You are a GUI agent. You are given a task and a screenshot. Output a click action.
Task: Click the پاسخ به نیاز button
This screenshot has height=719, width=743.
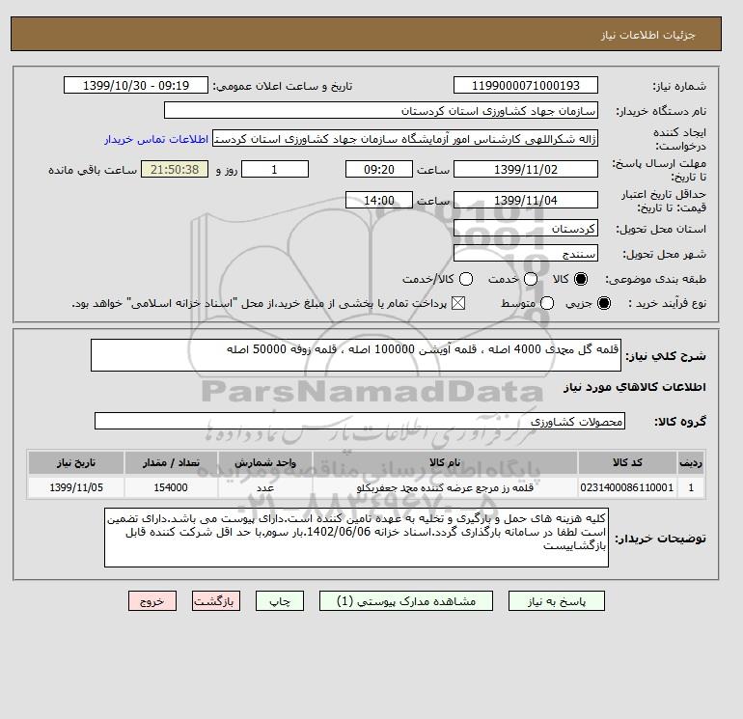pos(557,601)
